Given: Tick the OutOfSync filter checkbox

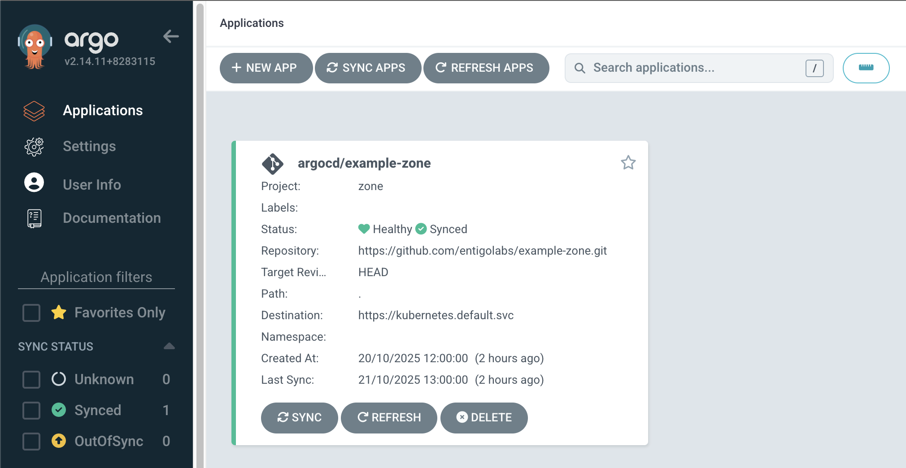Looking at the screenshot, I should (31, 441).
